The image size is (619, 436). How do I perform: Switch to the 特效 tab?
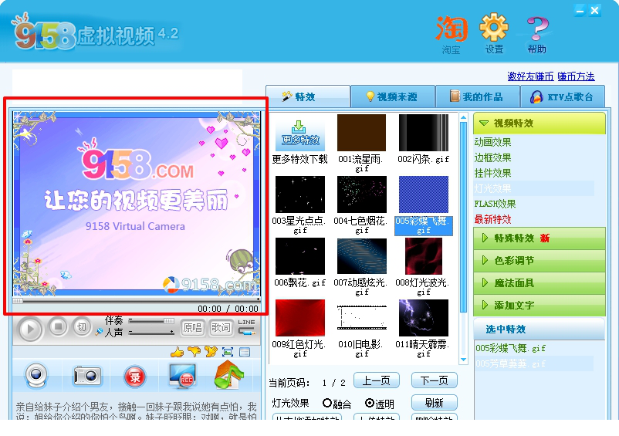(308, 96)
